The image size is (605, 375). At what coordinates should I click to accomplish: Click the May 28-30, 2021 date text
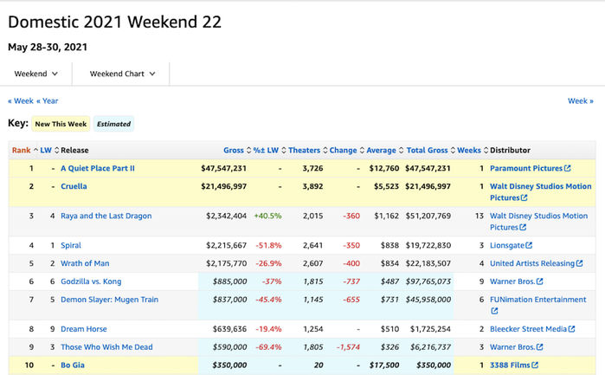coord(48,47)
